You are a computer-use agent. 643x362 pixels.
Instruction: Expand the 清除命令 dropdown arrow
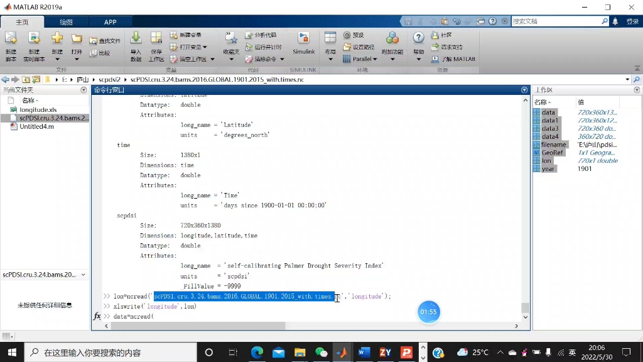(282, 59)
